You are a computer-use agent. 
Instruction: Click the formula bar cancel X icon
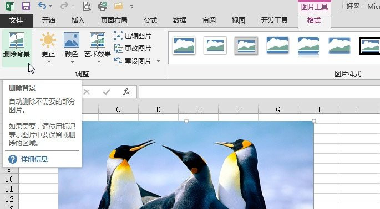tap(87, 92)
